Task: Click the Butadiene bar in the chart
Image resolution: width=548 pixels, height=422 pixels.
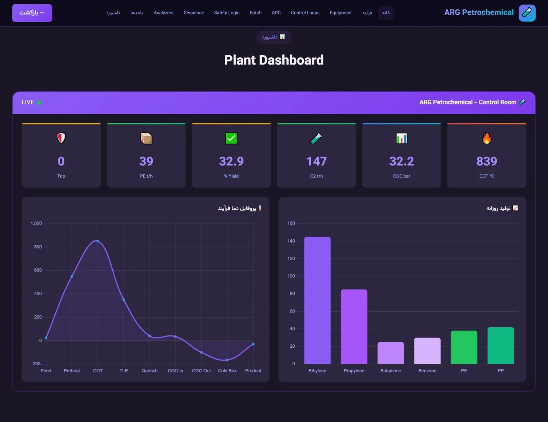Action: (x=391, y=353)
